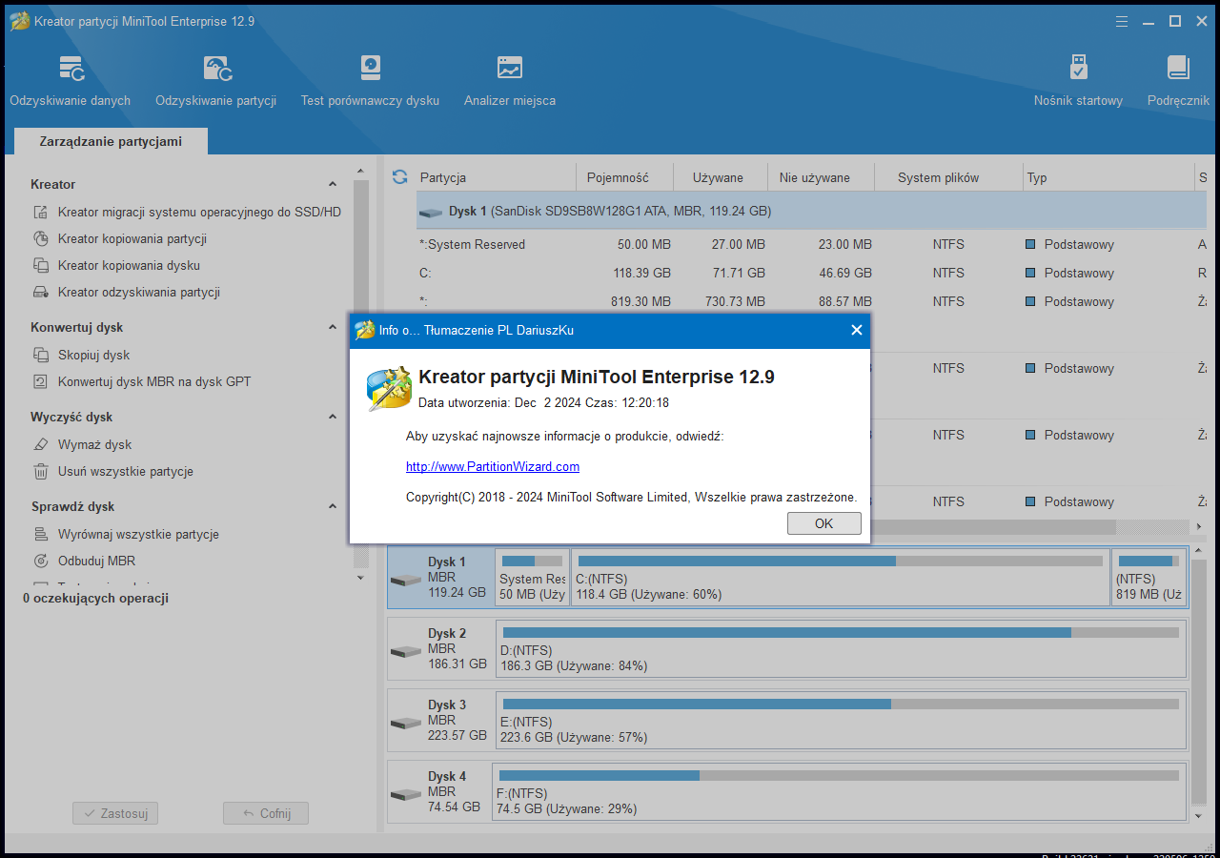
Task: Collapse the Kreator section
Action: tap(333, 185)
